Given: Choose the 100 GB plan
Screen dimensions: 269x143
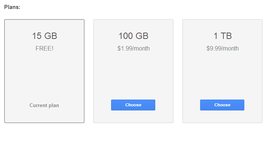Looking at the screenshot, I should (133, 105).
